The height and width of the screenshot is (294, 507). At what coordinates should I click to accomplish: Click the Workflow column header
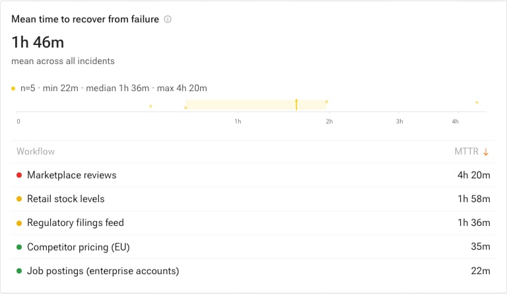36,151
